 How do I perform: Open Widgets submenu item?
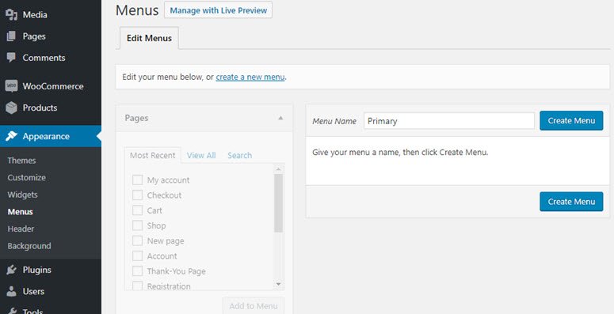[23, 195]
